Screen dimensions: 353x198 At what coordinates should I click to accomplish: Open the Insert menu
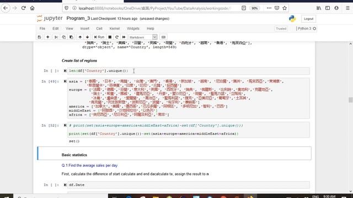coord(84,29)
